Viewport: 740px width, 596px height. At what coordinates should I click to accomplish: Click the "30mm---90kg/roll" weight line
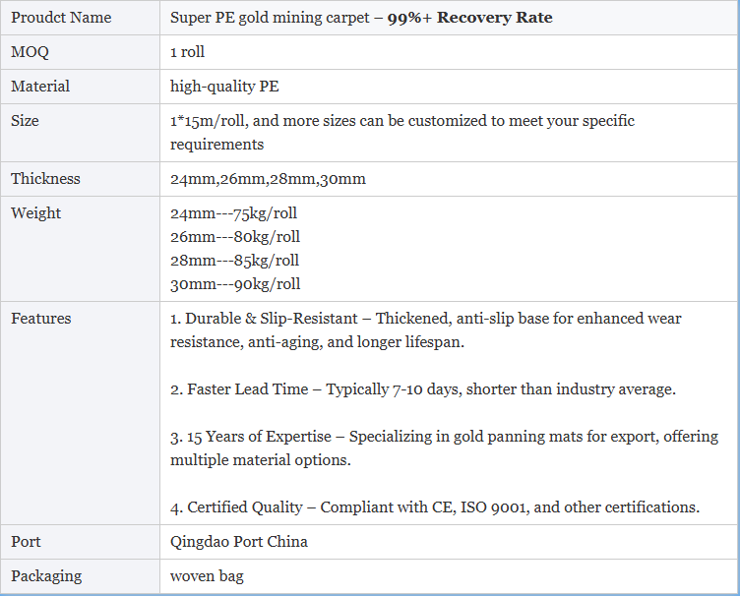[x=235, y=284]
